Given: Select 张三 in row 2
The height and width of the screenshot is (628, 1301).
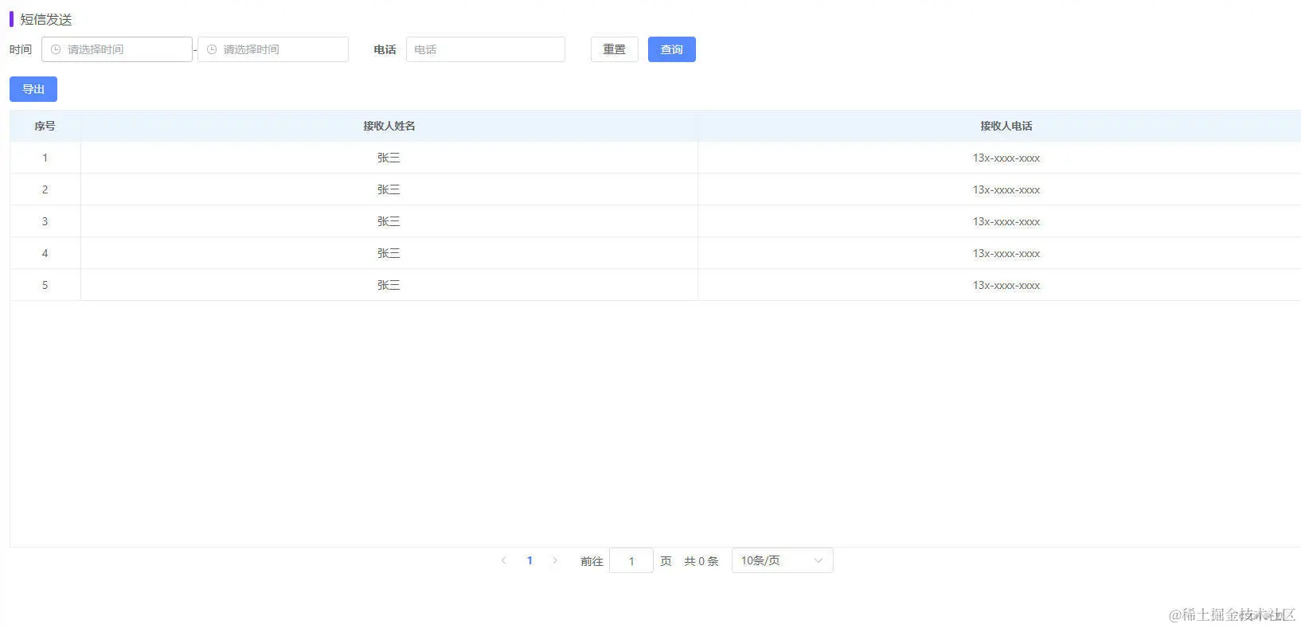Looking at the screenshot, I should (x=389, y=189).
